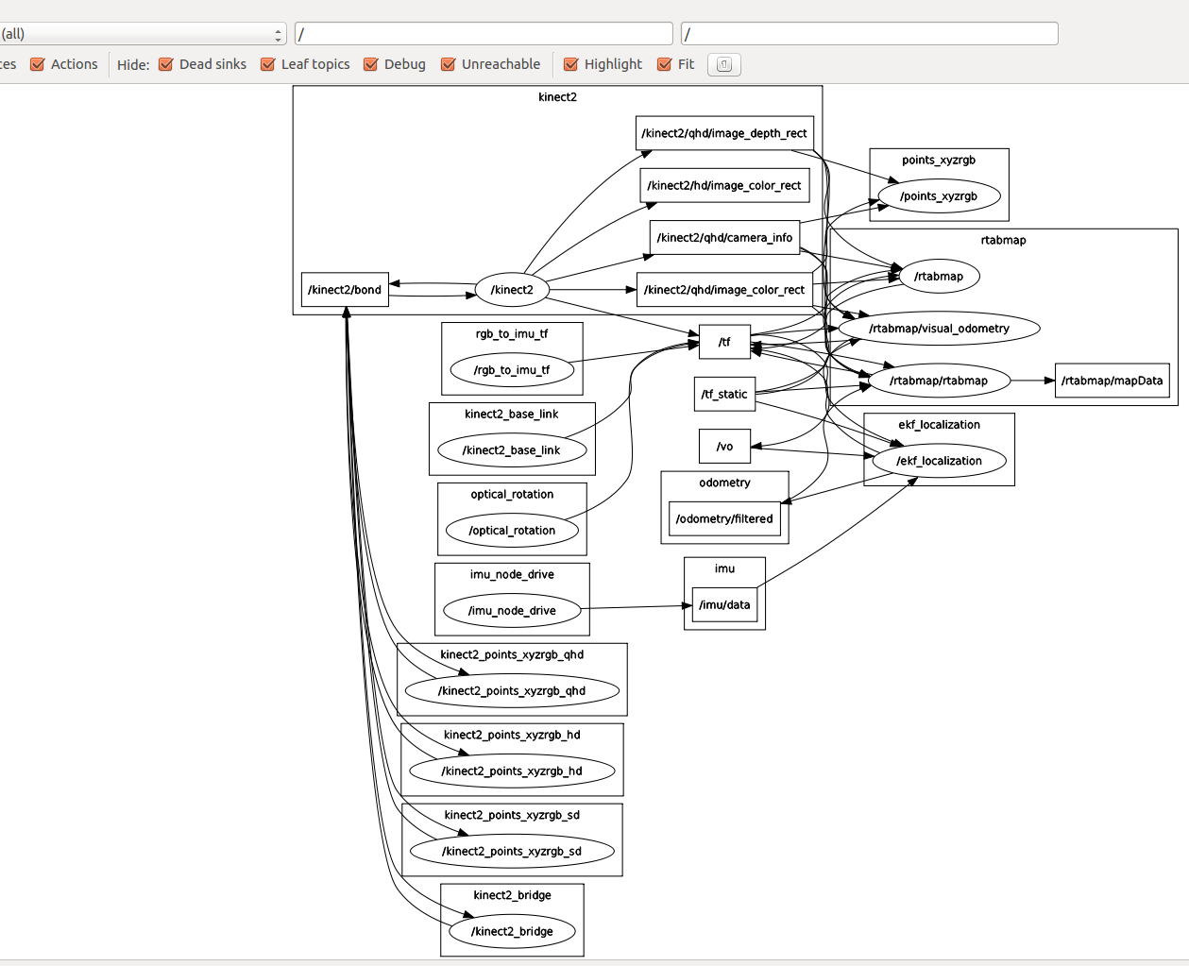Click the fit-in-view icon button

click(723, 64)
